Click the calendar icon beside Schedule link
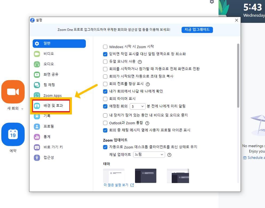The height and width of the screenshot is (208, 265). click(245, 158)
